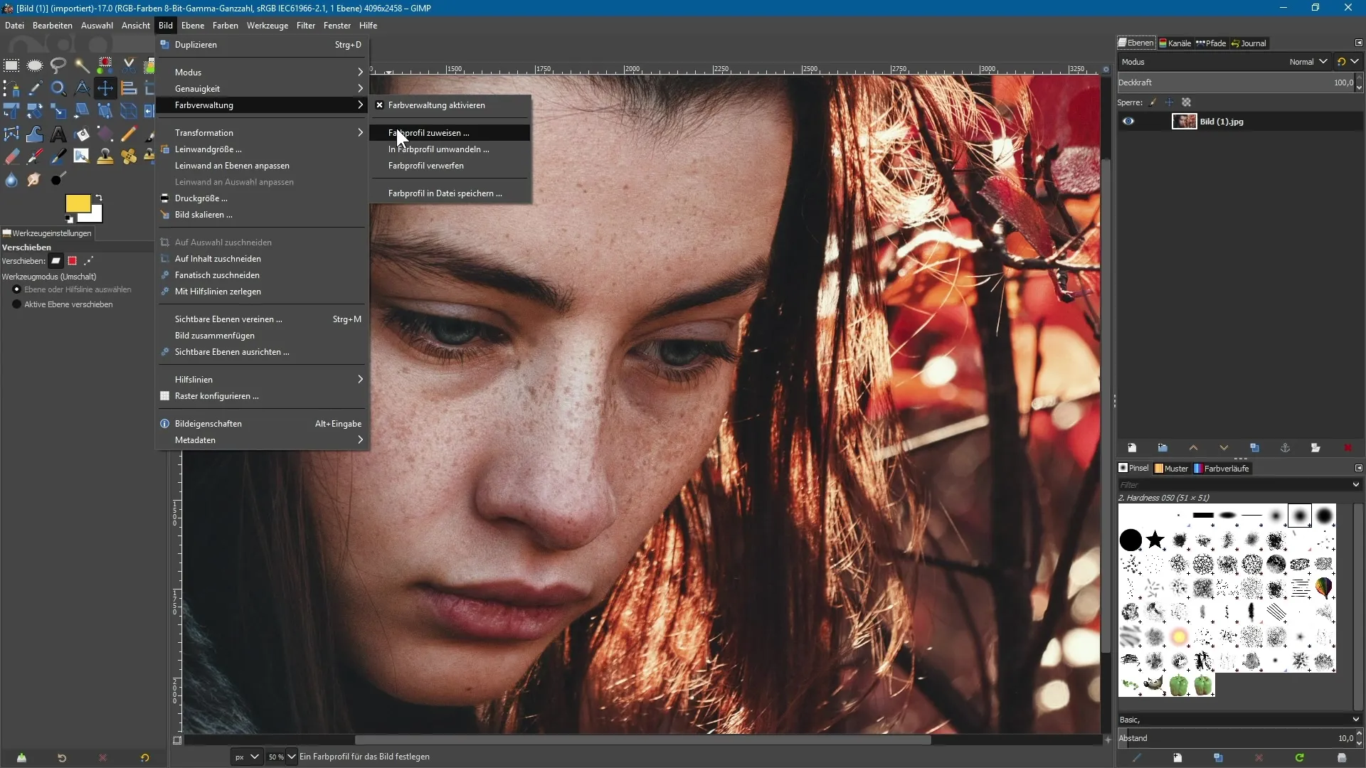
Task: Select the Ink tool
Action: coord(58,156)
